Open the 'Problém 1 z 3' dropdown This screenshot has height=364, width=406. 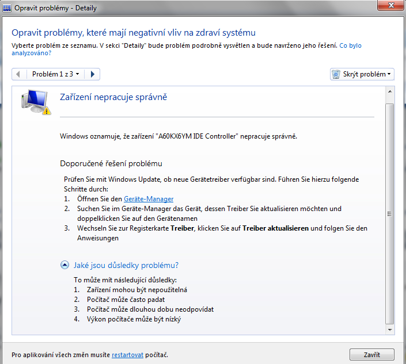56,74
